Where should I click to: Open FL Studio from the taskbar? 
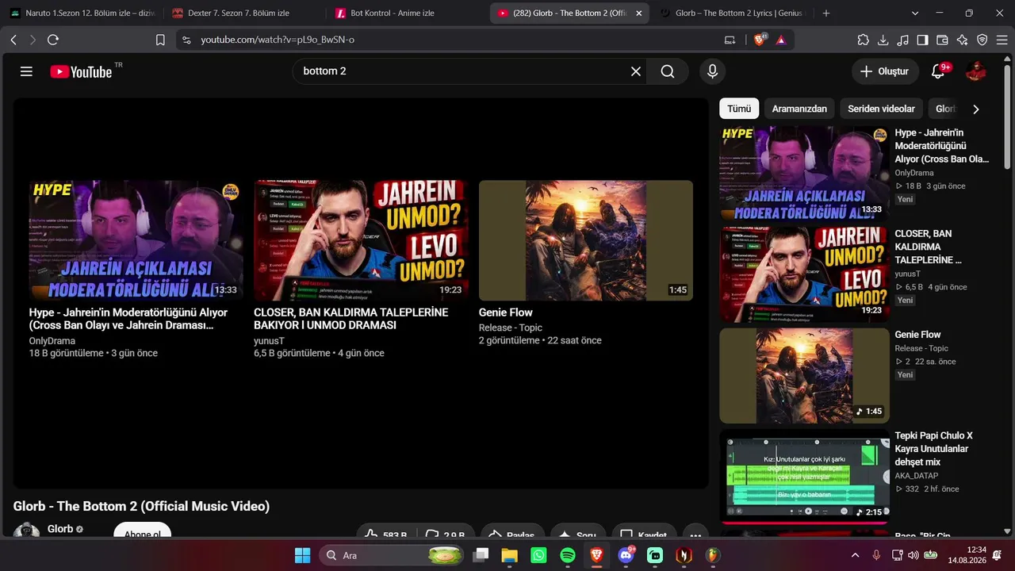pos(713,555)
